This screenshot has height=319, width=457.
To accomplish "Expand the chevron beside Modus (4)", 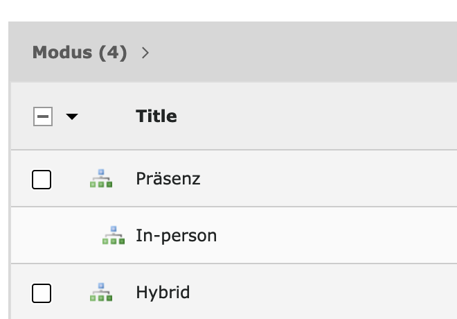I will click(x=145, y=53).
